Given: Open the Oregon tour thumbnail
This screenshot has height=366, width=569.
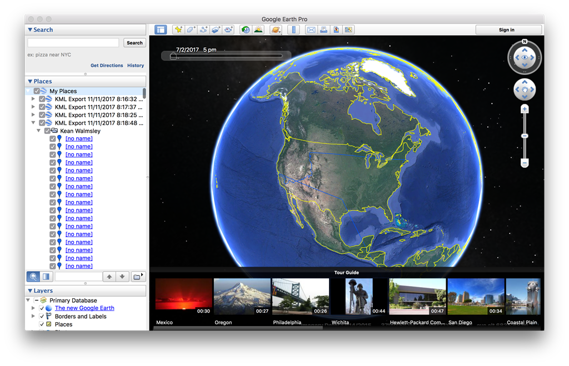Looking at the screenshot, I should 242,297.
